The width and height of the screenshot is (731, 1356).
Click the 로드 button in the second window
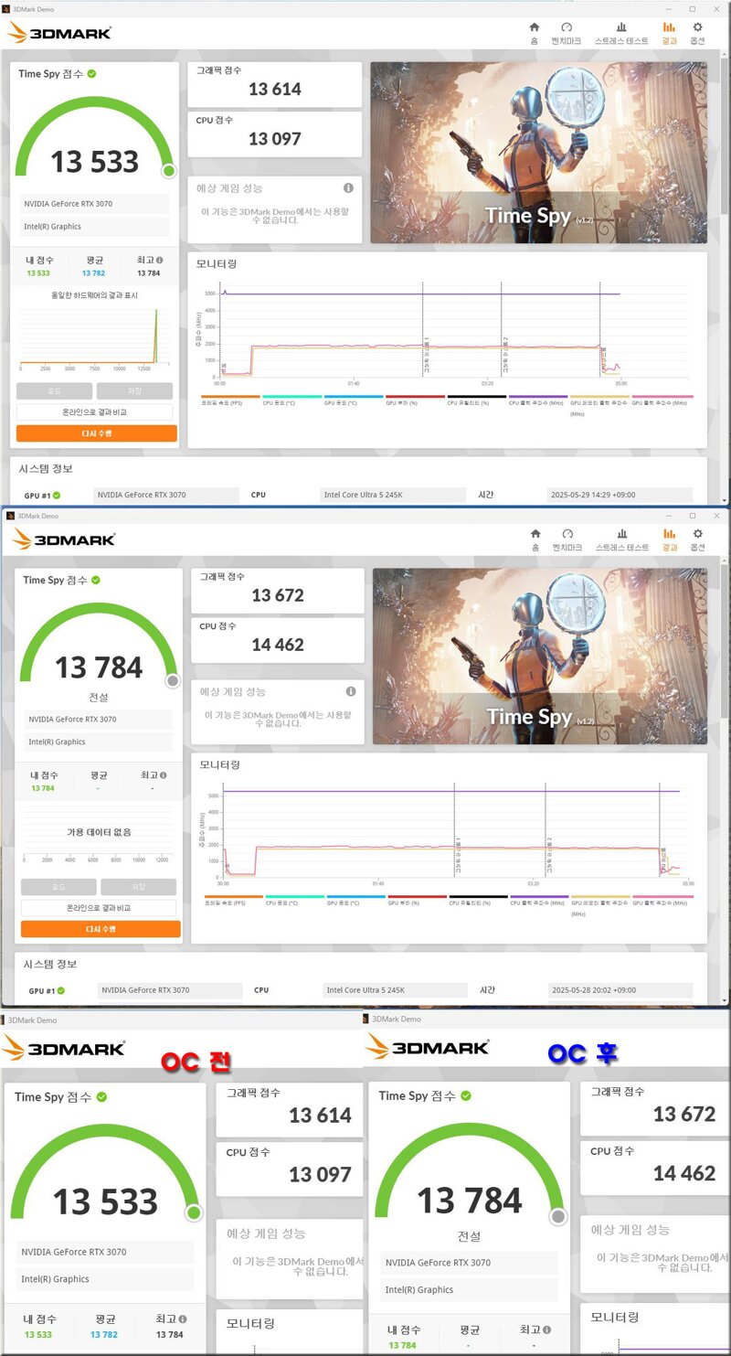(58, 887)
